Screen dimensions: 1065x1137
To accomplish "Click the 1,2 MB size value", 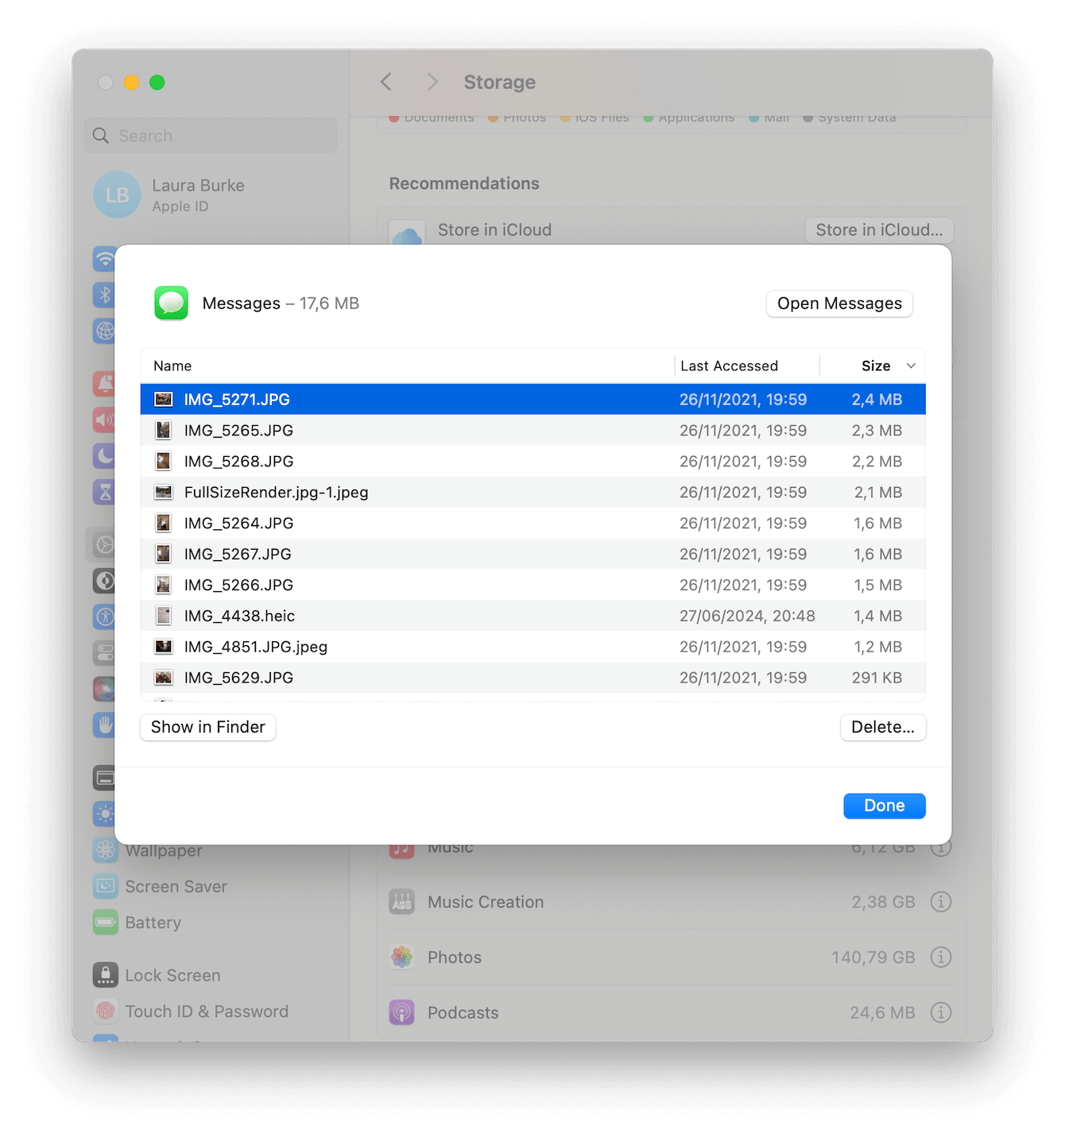I will pyautogui.click(x=878, y=647).
